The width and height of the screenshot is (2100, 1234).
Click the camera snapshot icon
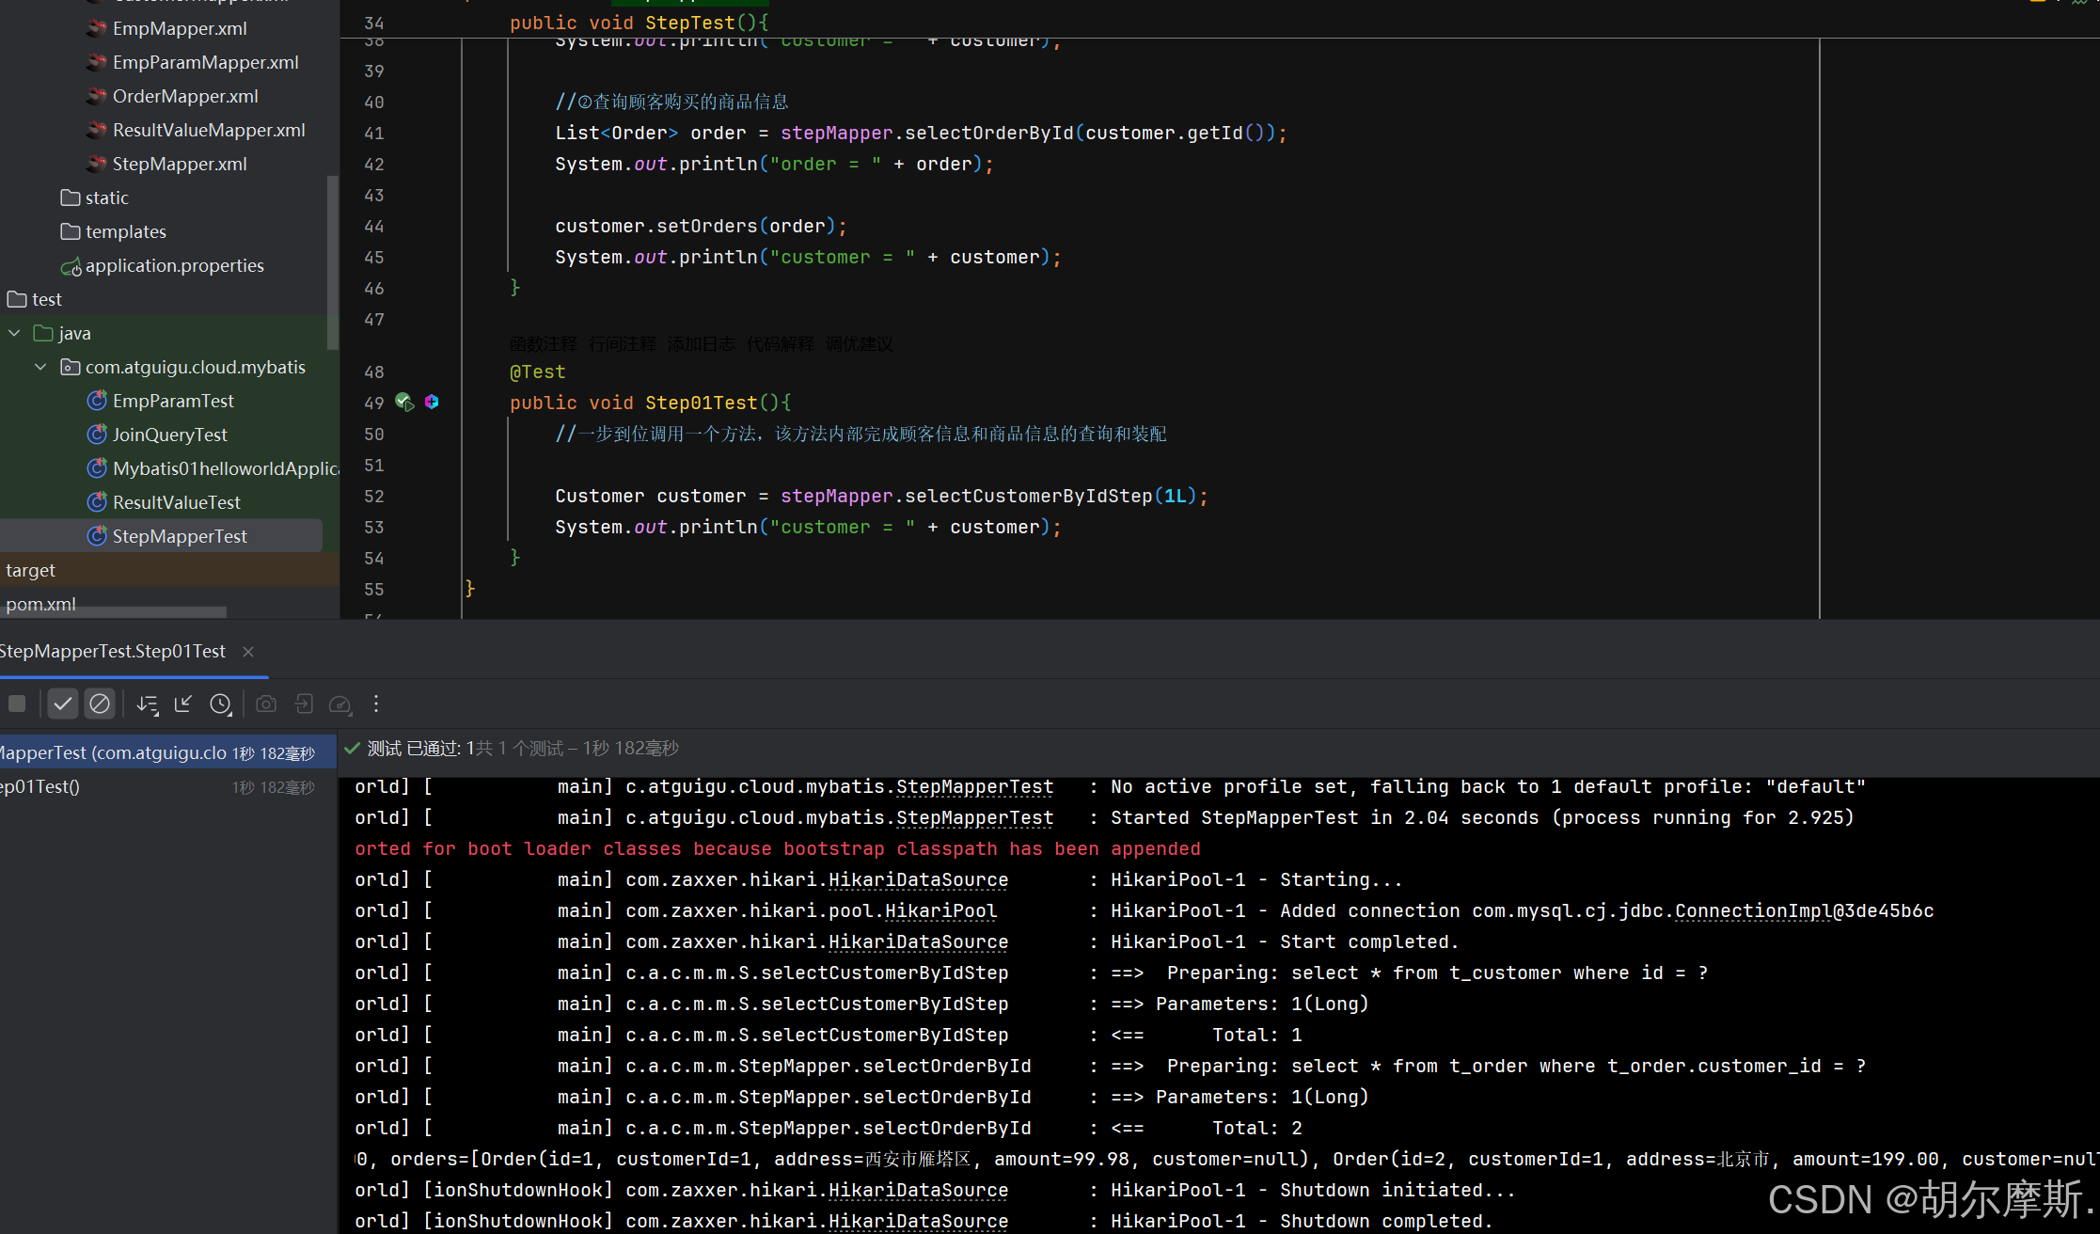pyautogui.click(x=266, y=704)
